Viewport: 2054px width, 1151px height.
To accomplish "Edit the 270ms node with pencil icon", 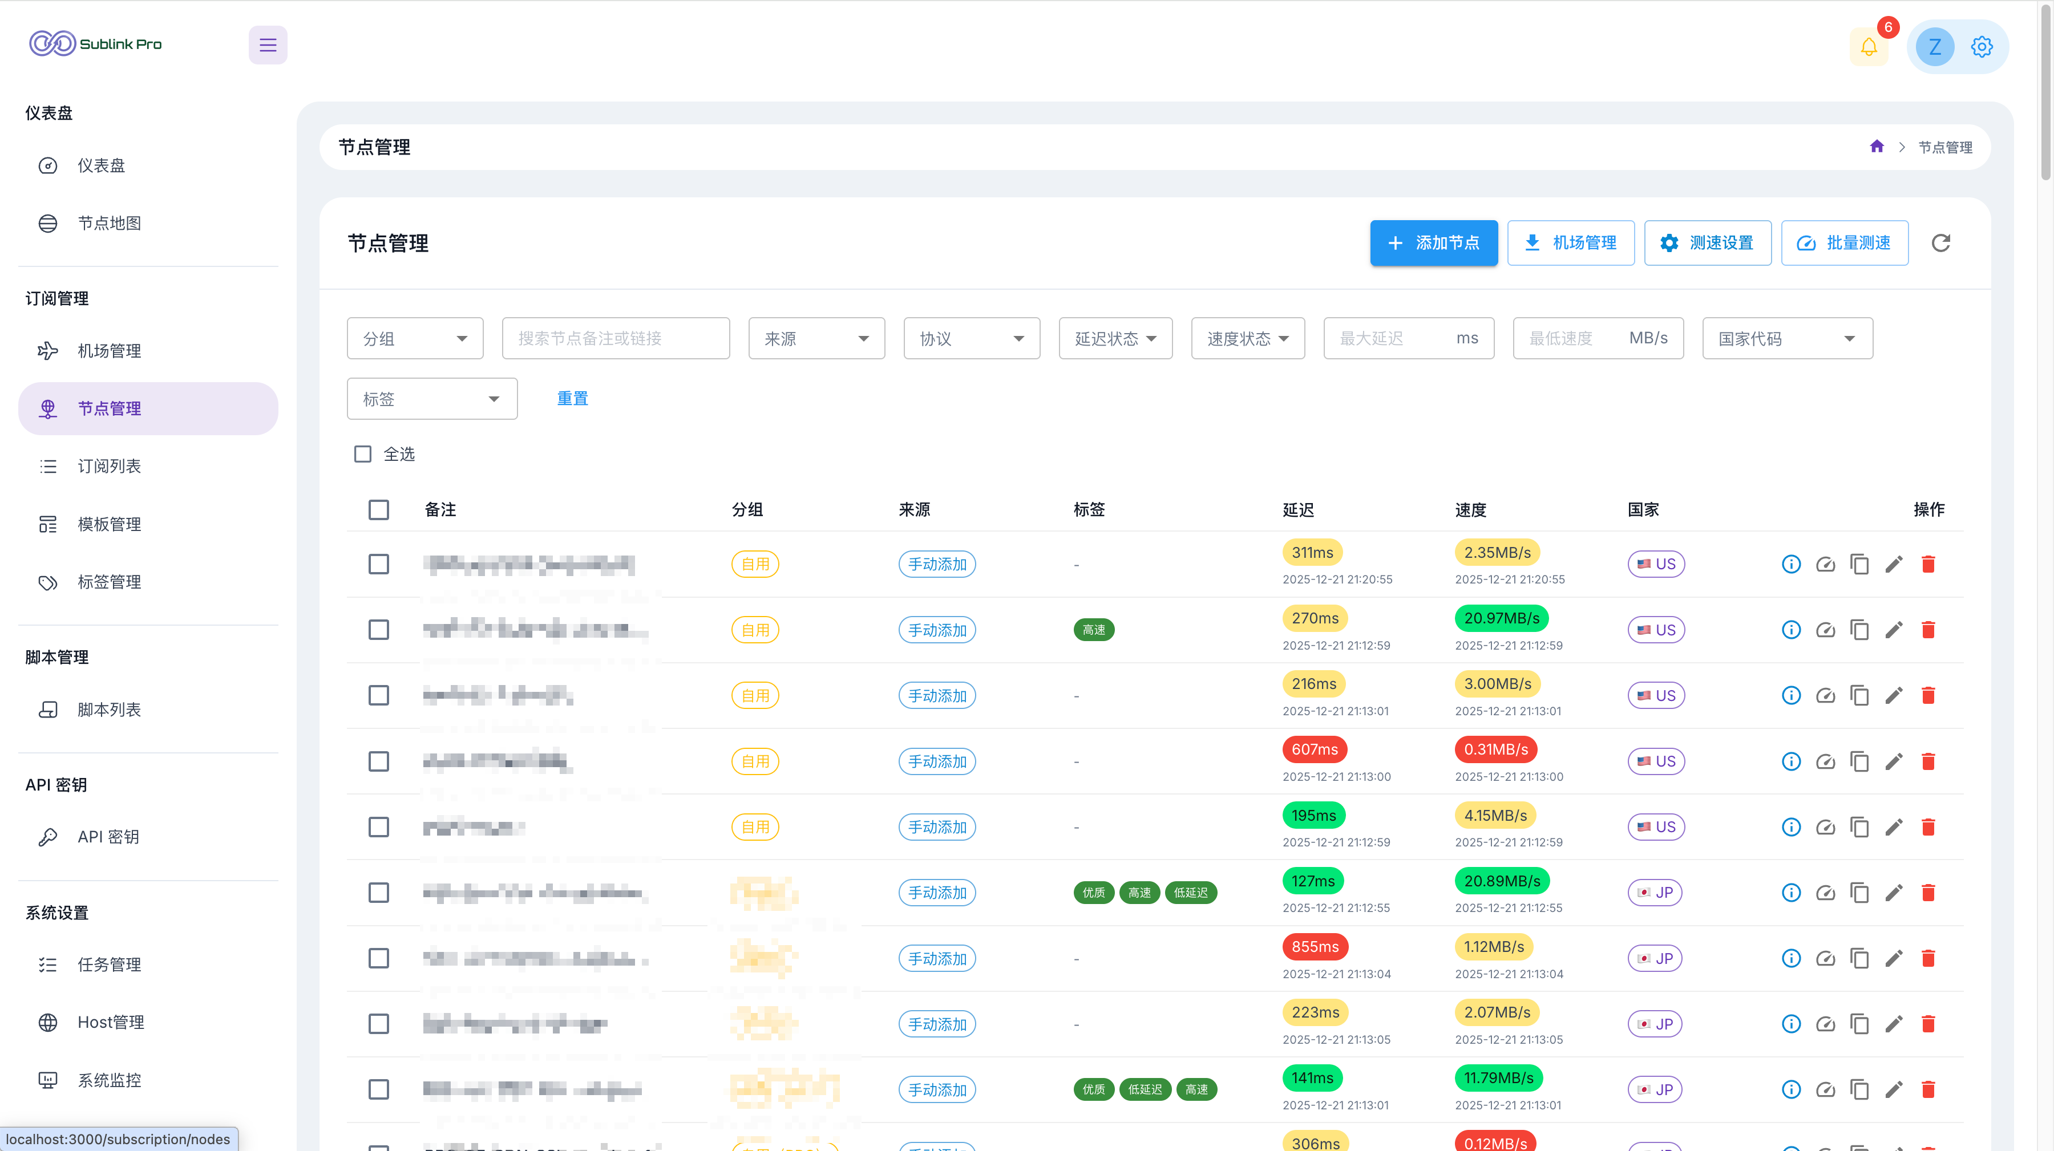I will pos(1894,630).
